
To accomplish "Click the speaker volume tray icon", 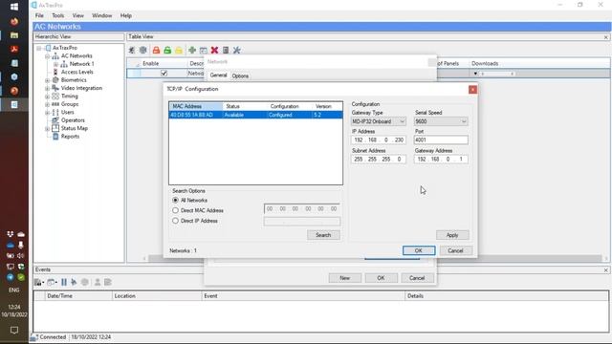I will coord(21,255).
